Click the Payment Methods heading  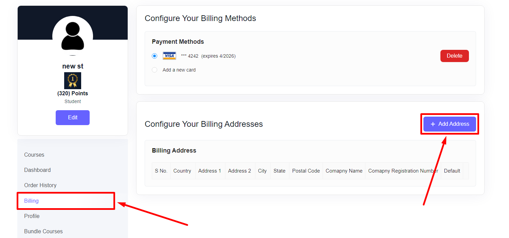tap(178, 42)
